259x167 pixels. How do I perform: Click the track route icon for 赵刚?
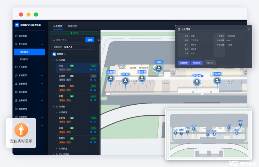(95, 132)
